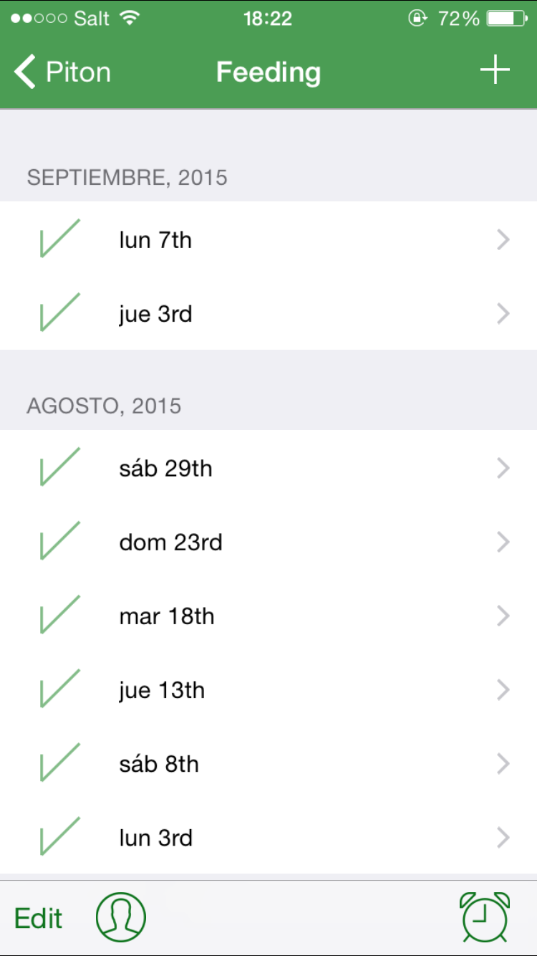537x956 pixels.
Task: Toggle checkmark for dom 23rd feeding
Action: pyautogui.click(x=59, y=542)
